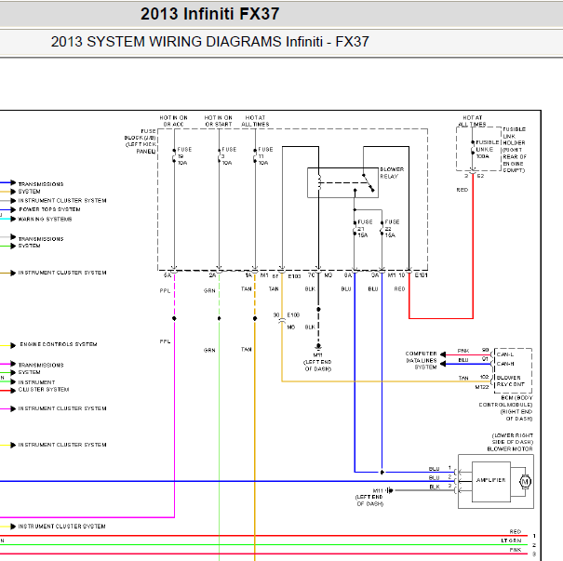563x561 pixels.
Task: Click the COMPUTER DATA LINES SYSTEM label
Action: click(x=422, y=360)
